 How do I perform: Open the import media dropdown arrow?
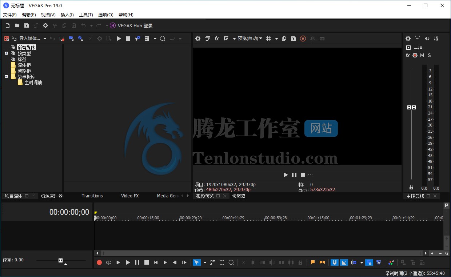coord(45,39)
